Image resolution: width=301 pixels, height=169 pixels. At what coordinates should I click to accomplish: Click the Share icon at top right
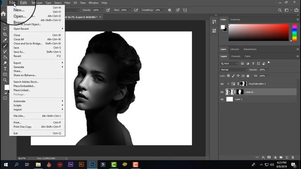(296, 10)
